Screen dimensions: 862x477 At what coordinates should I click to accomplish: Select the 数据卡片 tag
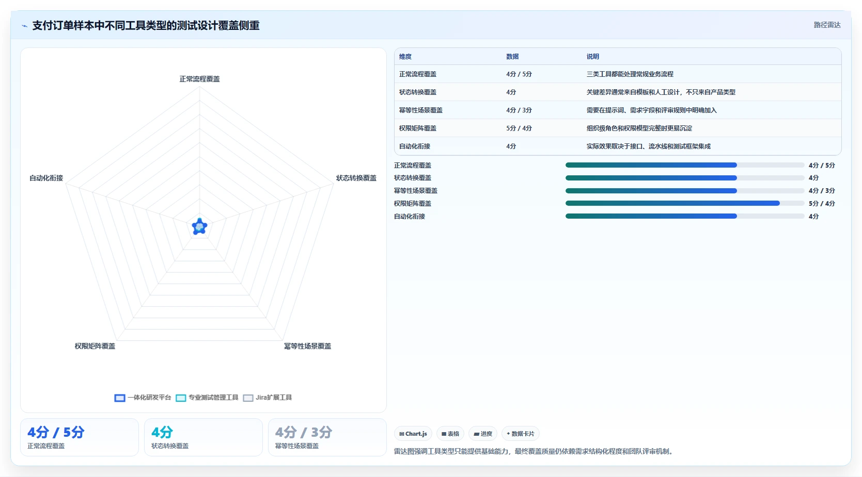point(521,434)
